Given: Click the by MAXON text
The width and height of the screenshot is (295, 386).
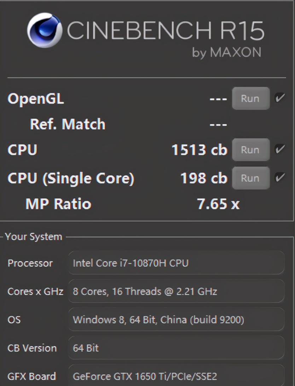Looking at the screenshot, I should pos(226,52).
